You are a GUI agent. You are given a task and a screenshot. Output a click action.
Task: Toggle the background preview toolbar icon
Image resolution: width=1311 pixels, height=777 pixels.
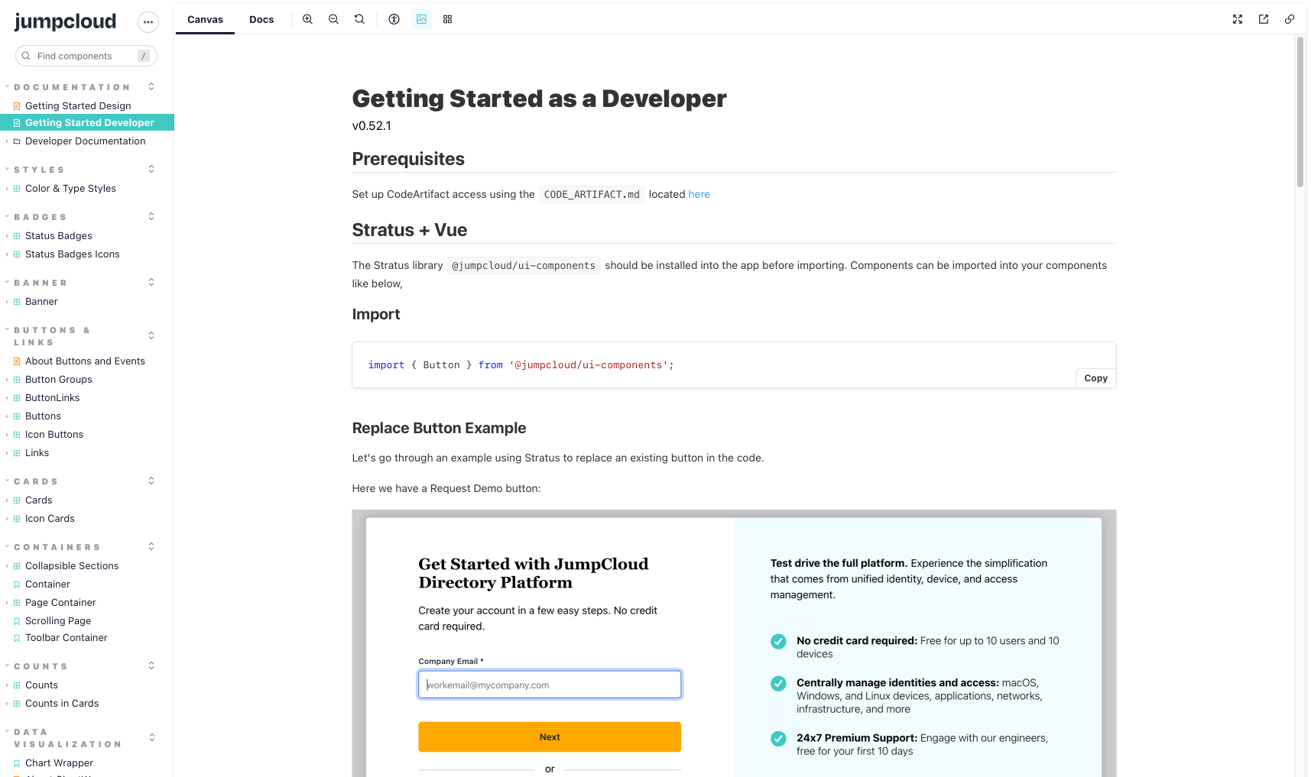point(421,19)
